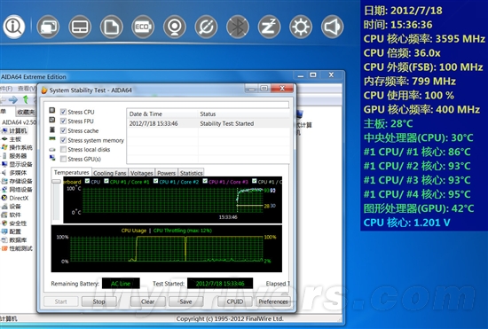Click the monitor icon beside Stress GPU(s)

(x=52, y=158)
